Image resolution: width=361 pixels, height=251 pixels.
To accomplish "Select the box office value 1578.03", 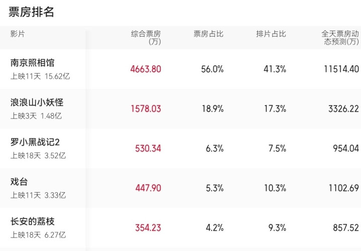I will point(146,109).
